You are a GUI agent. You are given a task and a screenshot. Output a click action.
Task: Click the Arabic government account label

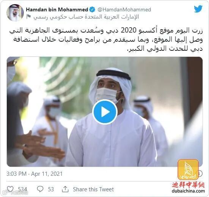[x=86, y=17]
